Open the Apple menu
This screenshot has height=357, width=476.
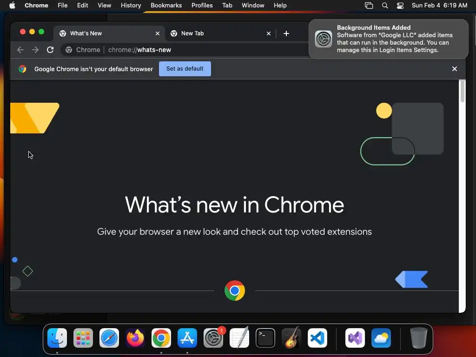click(12, 6)
